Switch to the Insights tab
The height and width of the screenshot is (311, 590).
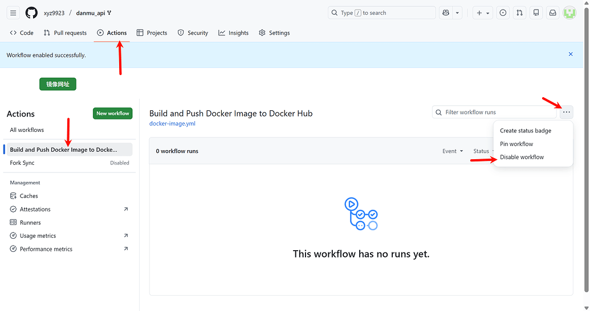[x=233, y=32]
